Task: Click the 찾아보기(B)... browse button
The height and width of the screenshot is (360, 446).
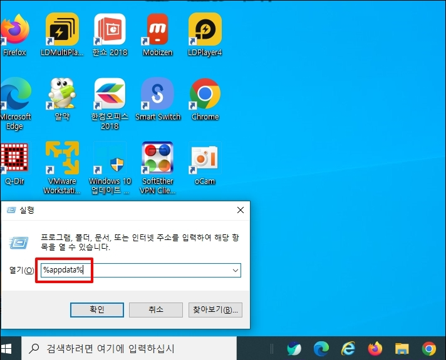Action: point(215,309)
